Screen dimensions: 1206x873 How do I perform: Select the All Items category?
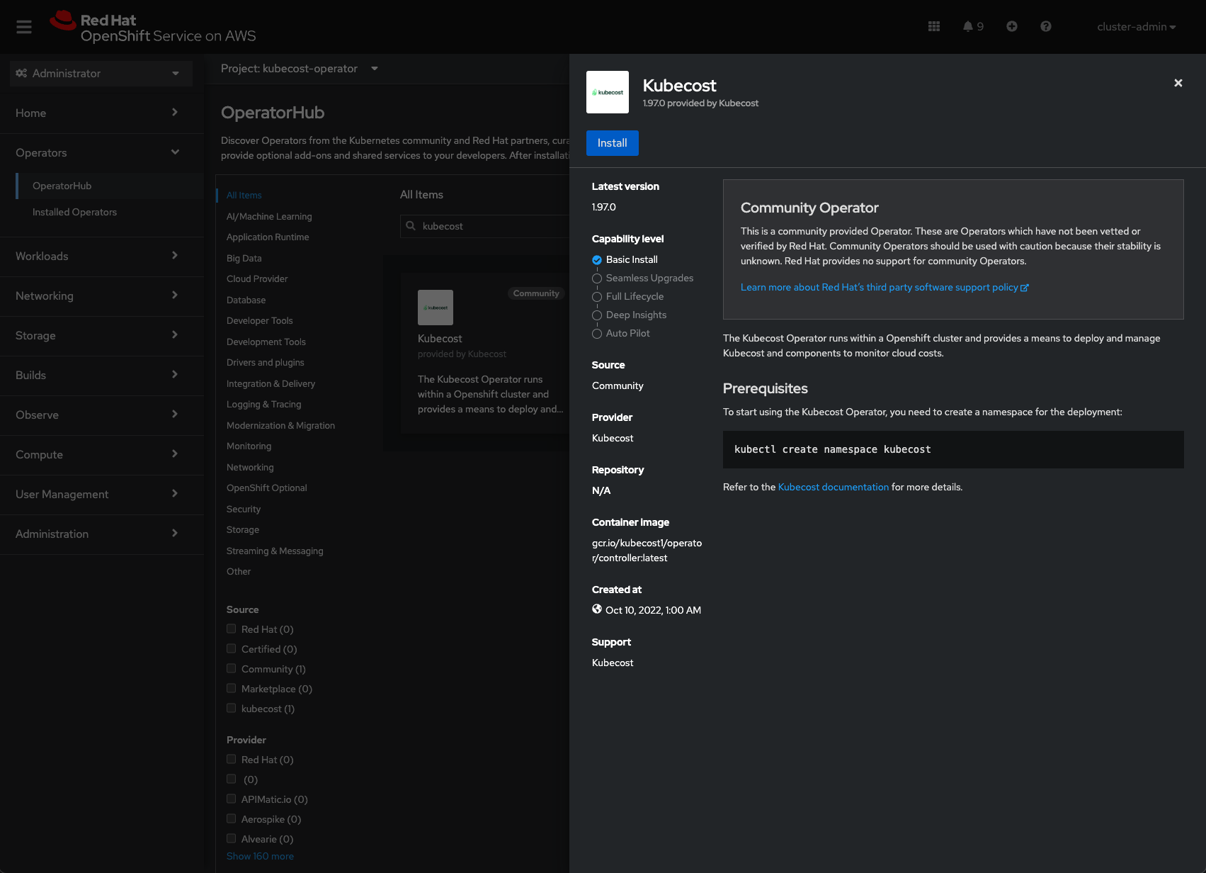tap(244, 195)
